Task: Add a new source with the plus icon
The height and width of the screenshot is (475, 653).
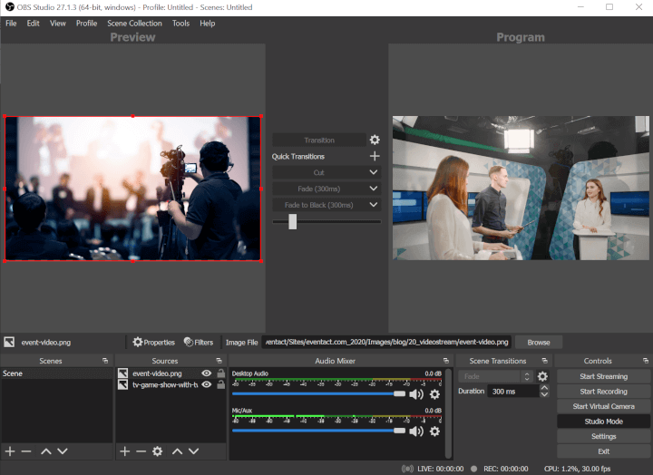Action: coord(125,451)
